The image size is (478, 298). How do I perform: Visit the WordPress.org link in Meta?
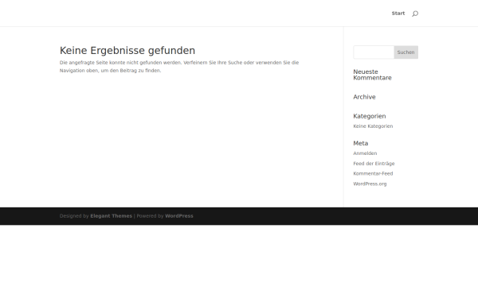[x=370, y=184]
